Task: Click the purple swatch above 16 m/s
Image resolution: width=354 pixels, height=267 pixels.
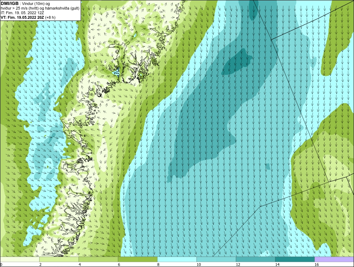Action: [334, 259]
